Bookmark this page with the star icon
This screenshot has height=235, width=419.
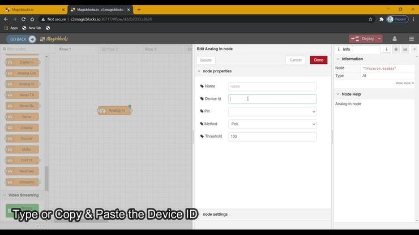370,19
